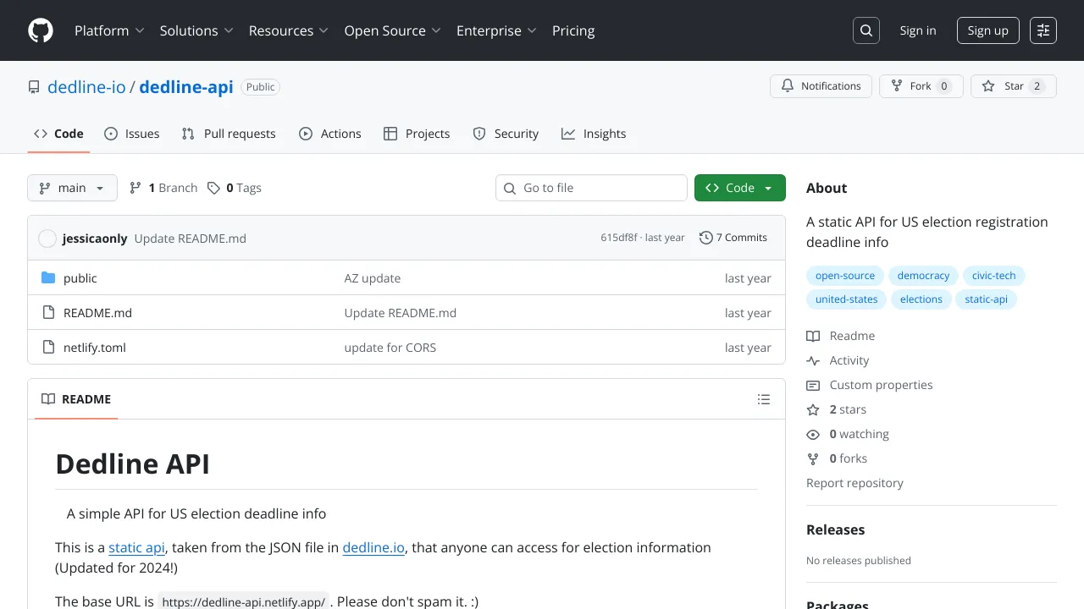This screenshot has height=609, width=1084.
Task: Click the commit history clock icon
Action: [x=706, y=238]
